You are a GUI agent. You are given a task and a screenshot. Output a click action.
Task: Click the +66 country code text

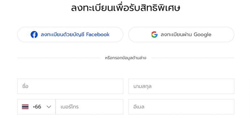pyautogui.click(x=37, y=107)
